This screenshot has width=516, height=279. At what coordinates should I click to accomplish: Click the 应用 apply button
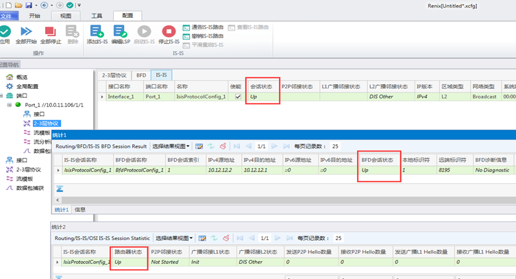pyautogui.click(x=5, y=34)
